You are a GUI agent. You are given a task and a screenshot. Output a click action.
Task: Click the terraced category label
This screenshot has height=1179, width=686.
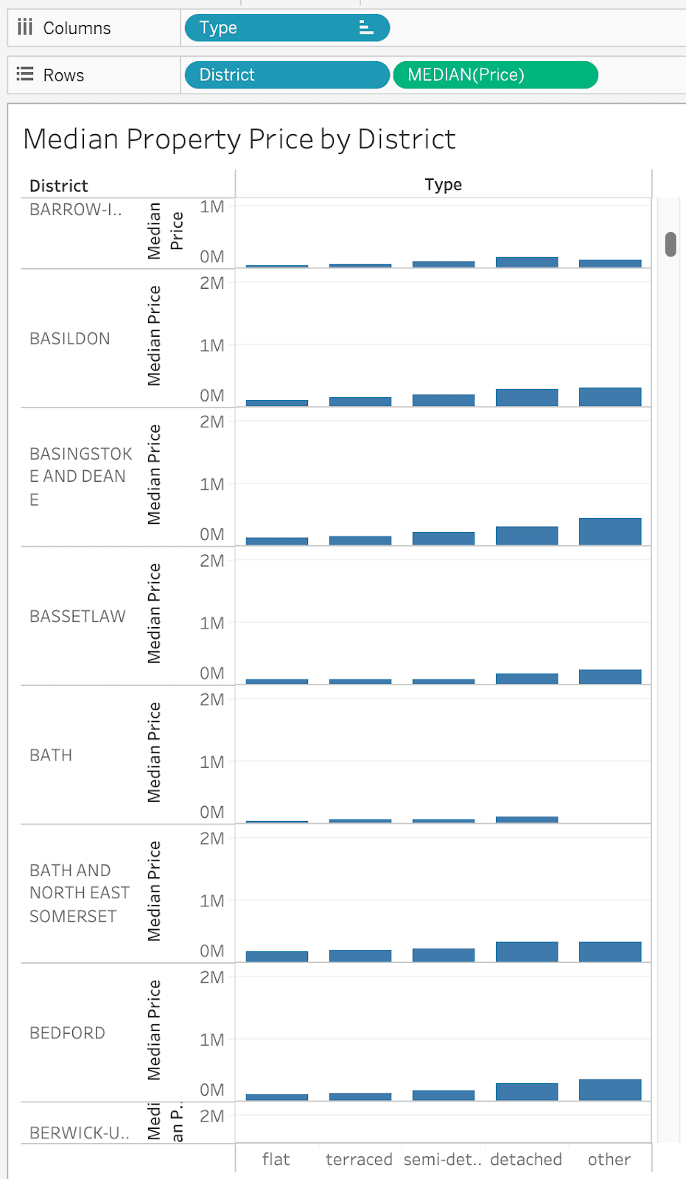tap(360, 1160)
